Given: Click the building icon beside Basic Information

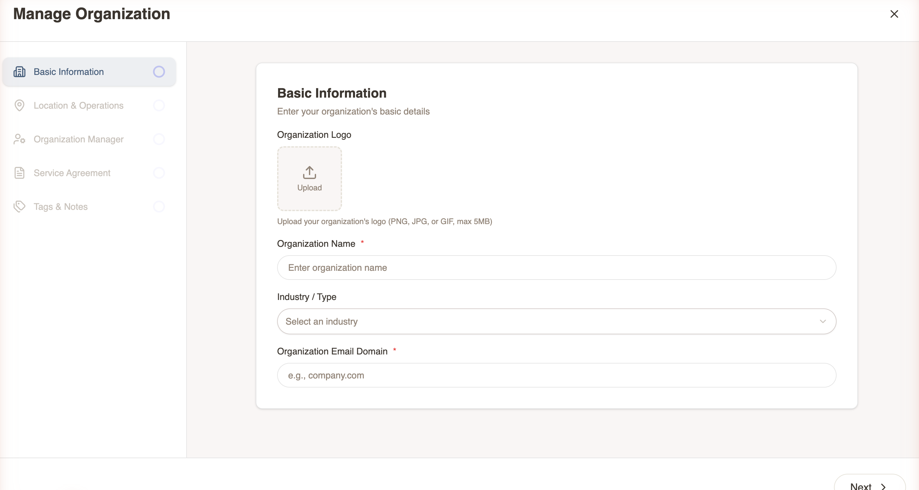Looking at the screenshot, I should pos(19,72).
